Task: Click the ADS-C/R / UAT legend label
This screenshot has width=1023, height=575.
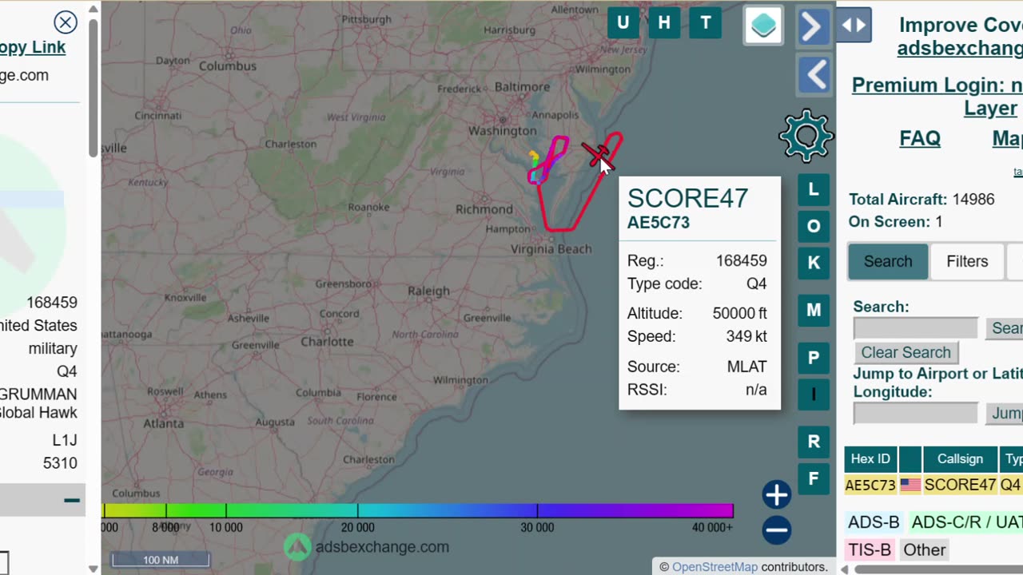Action: pos(965,522)
